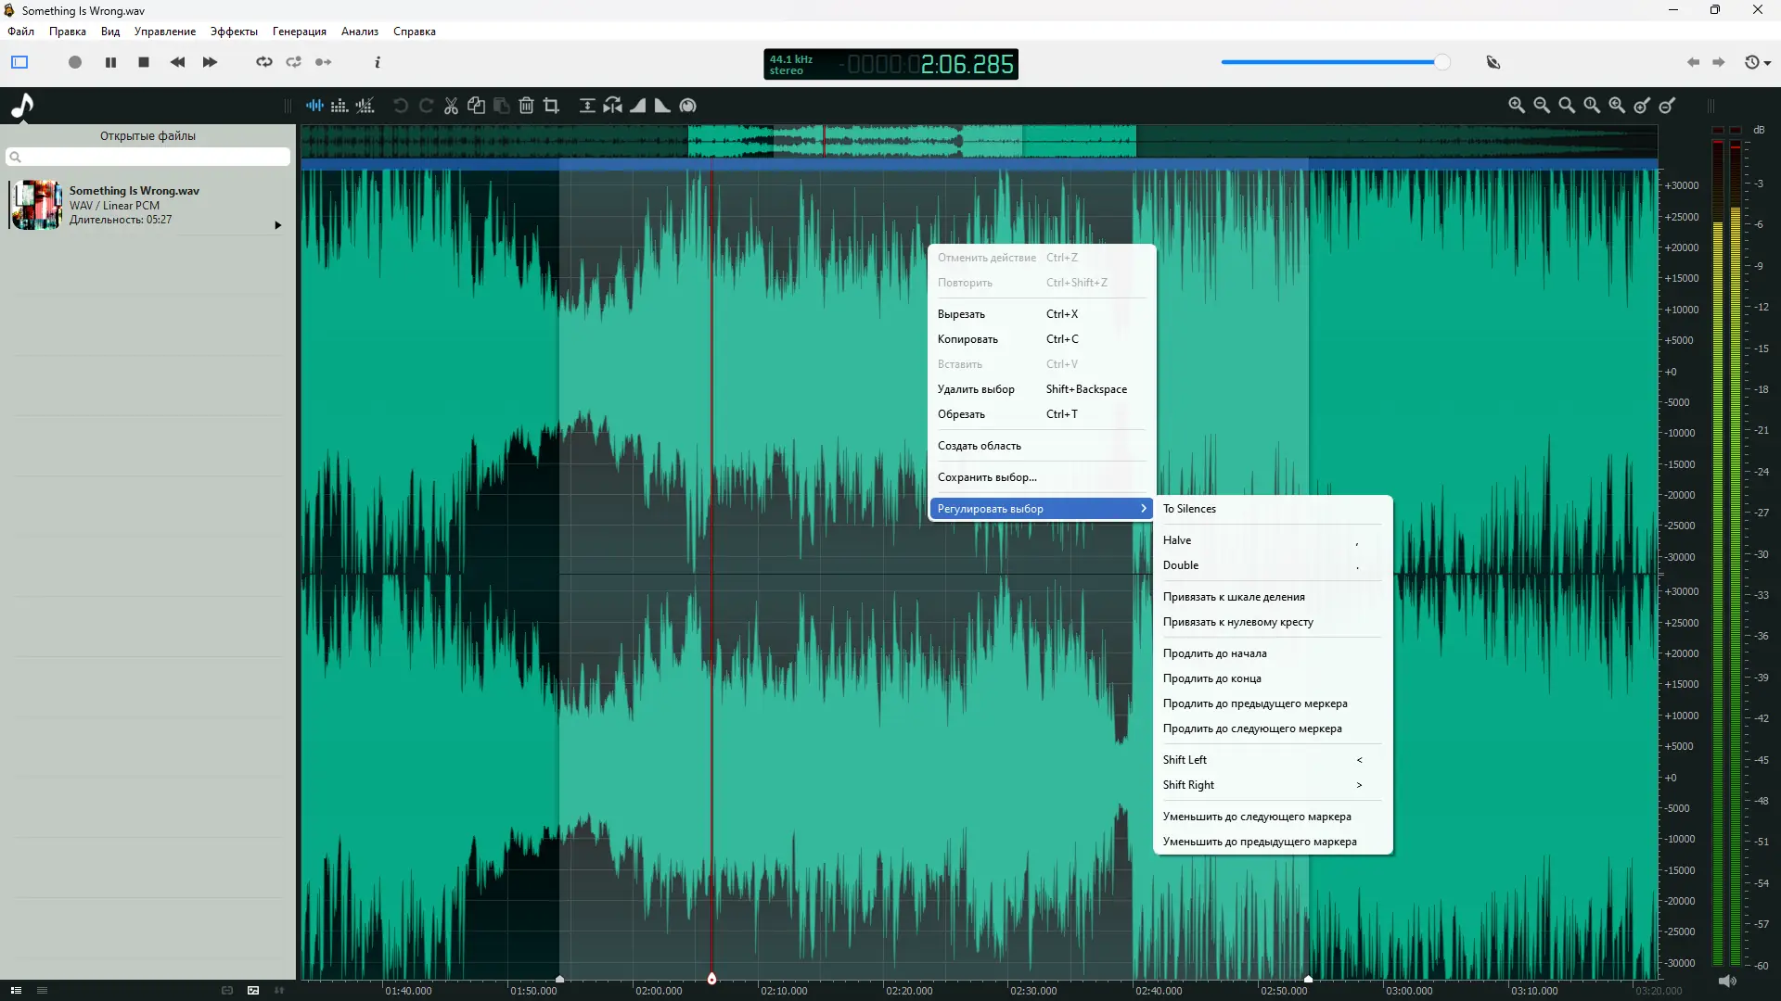Click Сохранить выбор... entry
Screen dimensions: 1781x1001
coord(987,477)
